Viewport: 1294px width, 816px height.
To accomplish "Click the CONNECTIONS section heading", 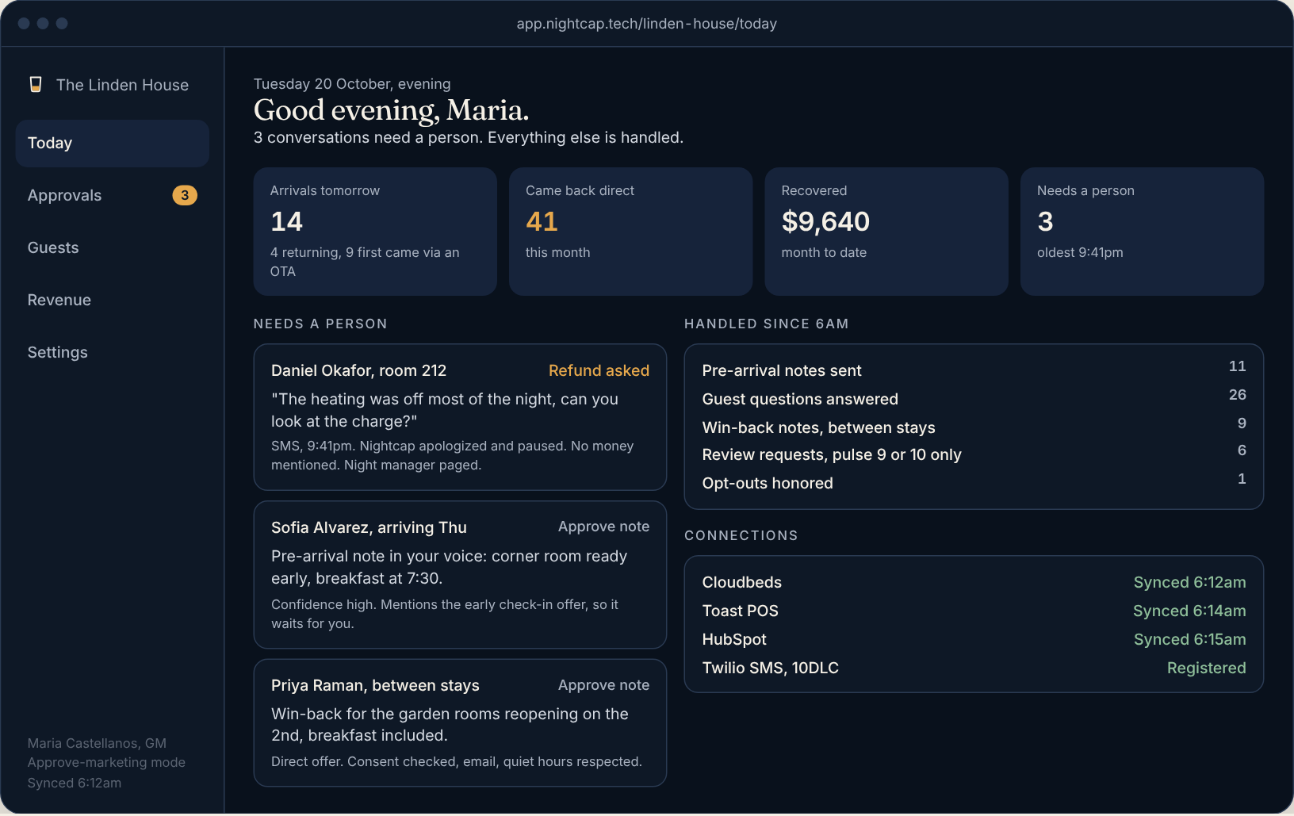I will tap(741, 535).
